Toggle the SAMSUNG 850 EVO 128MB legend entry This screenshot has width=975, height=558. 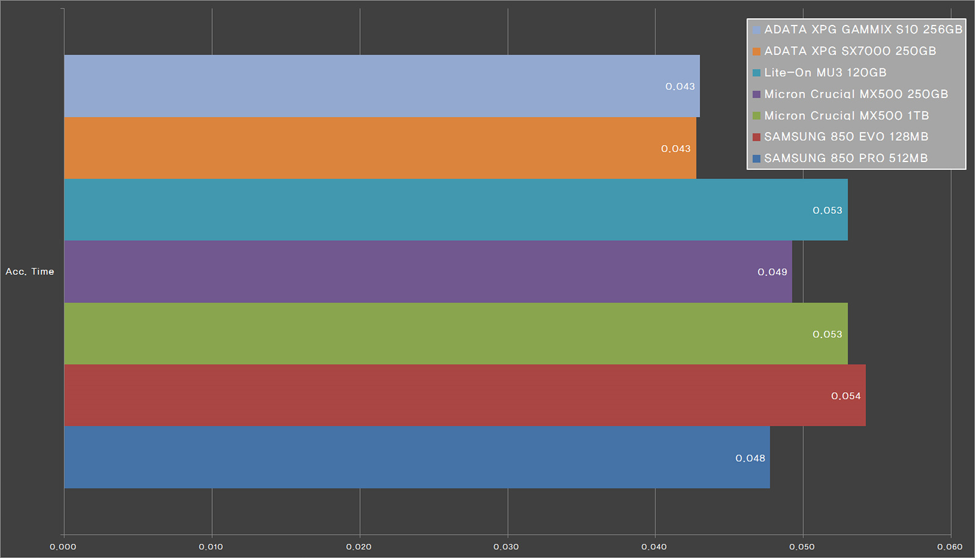847,136
